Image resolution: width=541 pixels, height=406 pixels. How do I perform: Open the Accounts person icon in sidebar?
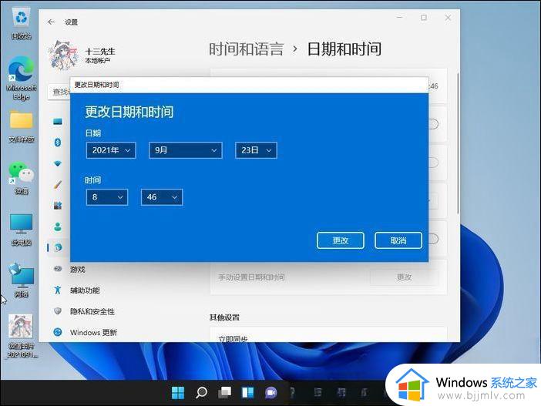click(x=58, y=226)
